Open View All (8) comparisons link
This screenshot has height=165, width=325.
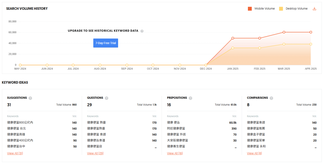coord(254,153)
